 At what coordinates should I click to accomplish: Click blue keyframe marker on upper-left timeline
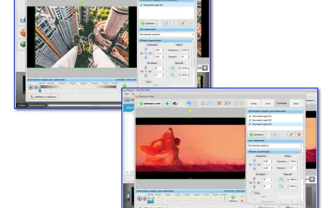[x=40, y=90]
